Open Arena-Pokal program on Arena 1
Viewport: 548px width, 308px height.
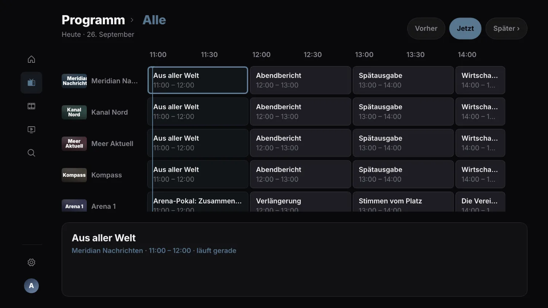[x=198, y=202]
